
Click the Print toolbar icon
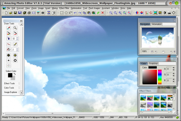[x=29, y=13]
